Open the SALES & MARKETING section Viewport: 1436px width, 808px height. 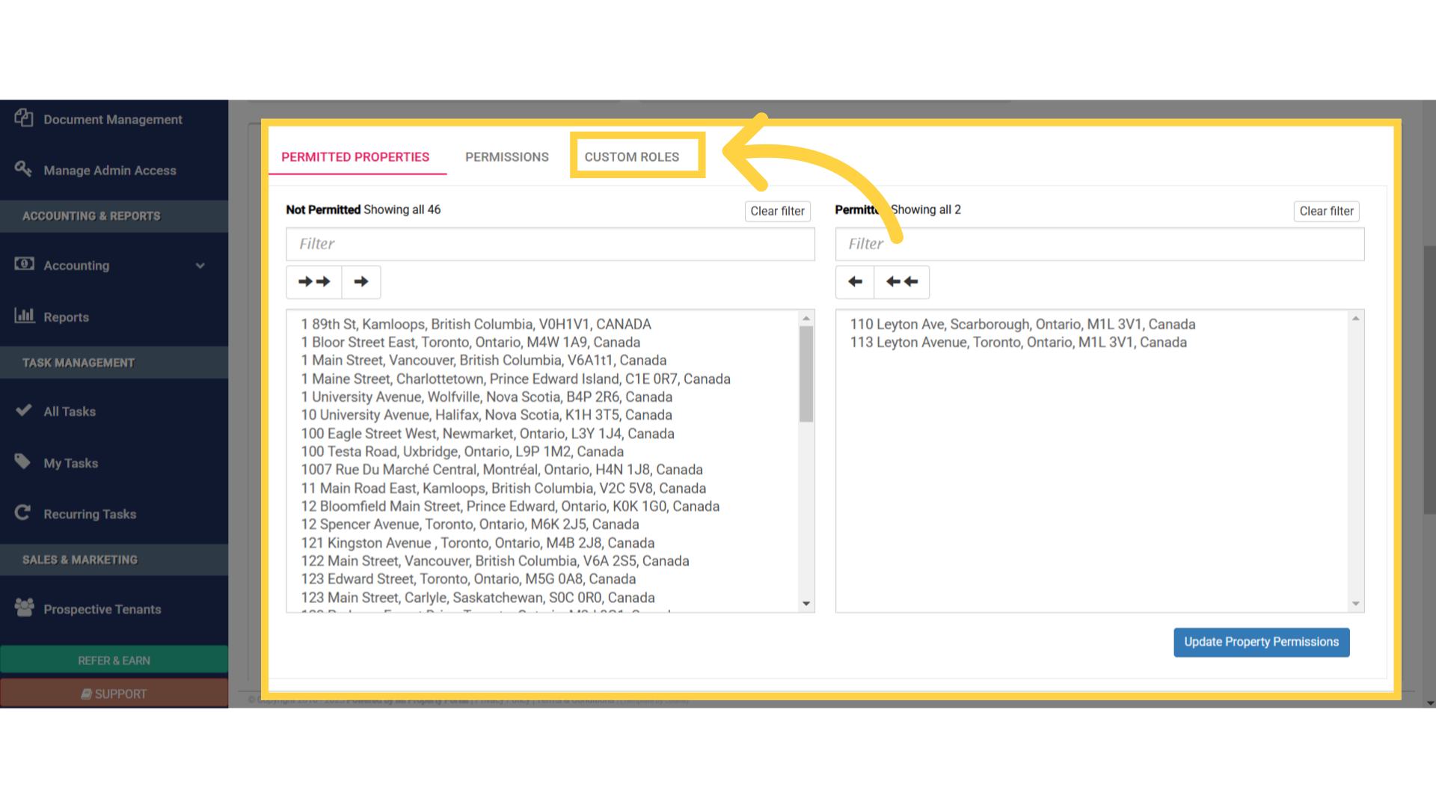tap(79, 559)
